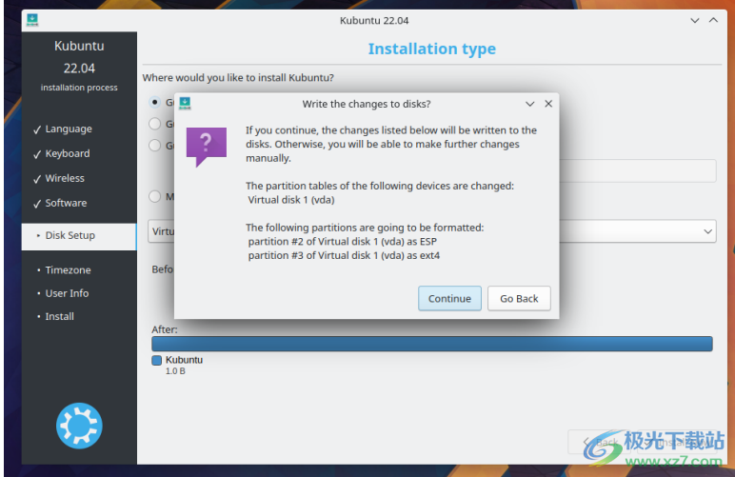Viewport: 735px width, 477px height.
Task: Click the installer icon in dialog title bar
Action: coord(185,103)
